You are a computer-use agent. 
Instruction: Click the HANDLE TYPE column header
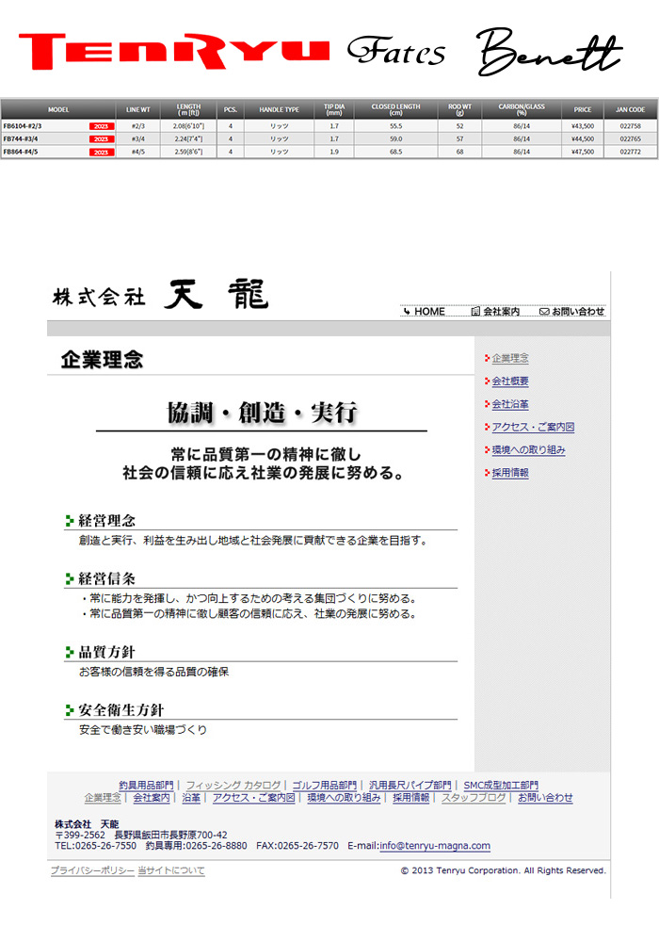point(279,110)
